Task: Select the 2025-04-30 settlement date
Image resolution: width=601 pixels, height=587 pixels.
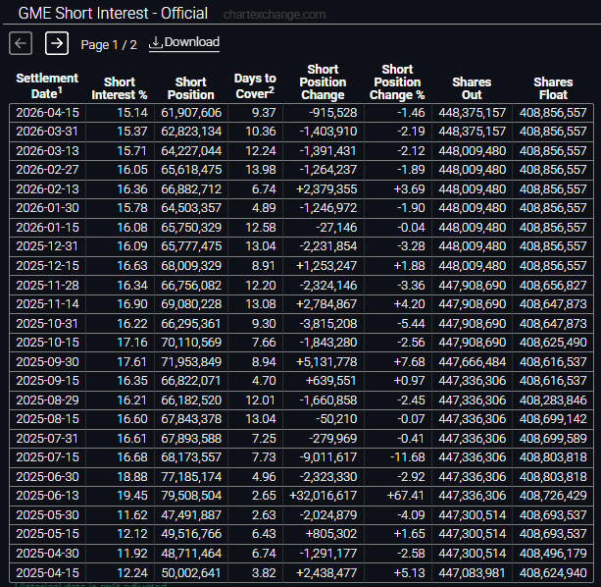Action: pyautogui.click(x=47, y=554)
